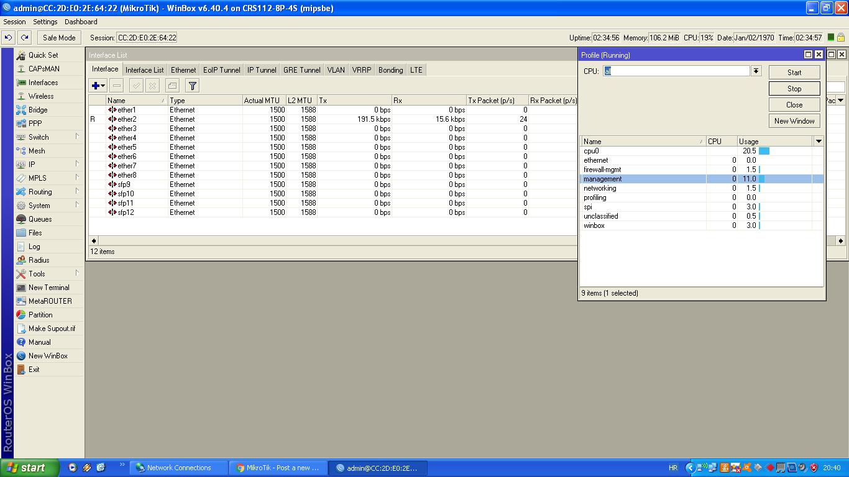Open Windows Start menu

pos(30,468)
